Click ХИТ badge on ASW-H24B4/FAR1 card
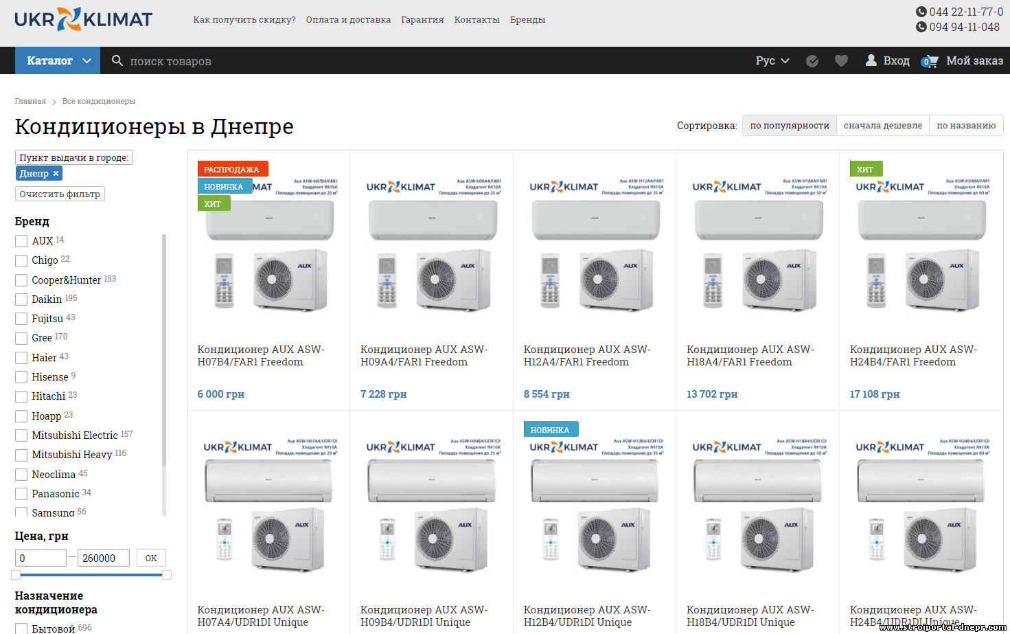 click(866, 169)
